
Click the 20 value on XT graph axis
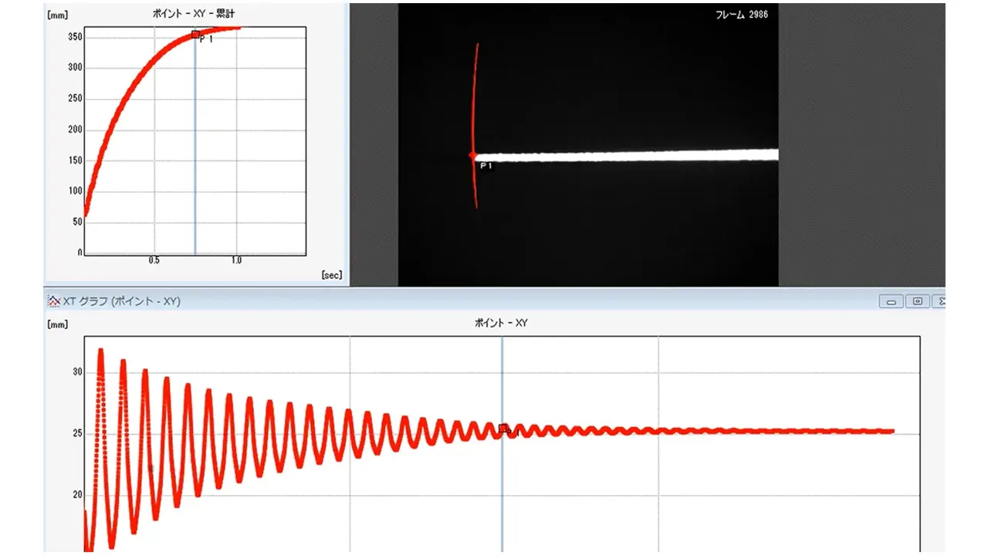click(77, 495)
